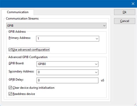Click the Readdress device label text
The image size is (137, 106).
(24, 94)
